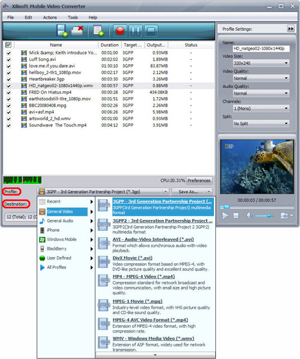This screenshot has height=359, width=300.
Task: Open the Channels dropdown
Action: (x=261, y=108)
